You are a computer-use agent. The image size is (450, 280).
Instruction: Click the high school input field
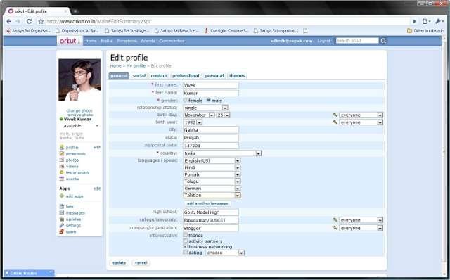coord(211,212)
